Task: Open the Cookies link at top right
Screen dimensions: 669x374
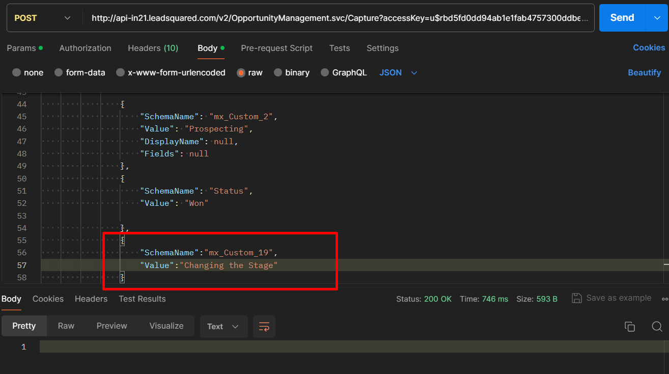Action: tap(649, 47)
